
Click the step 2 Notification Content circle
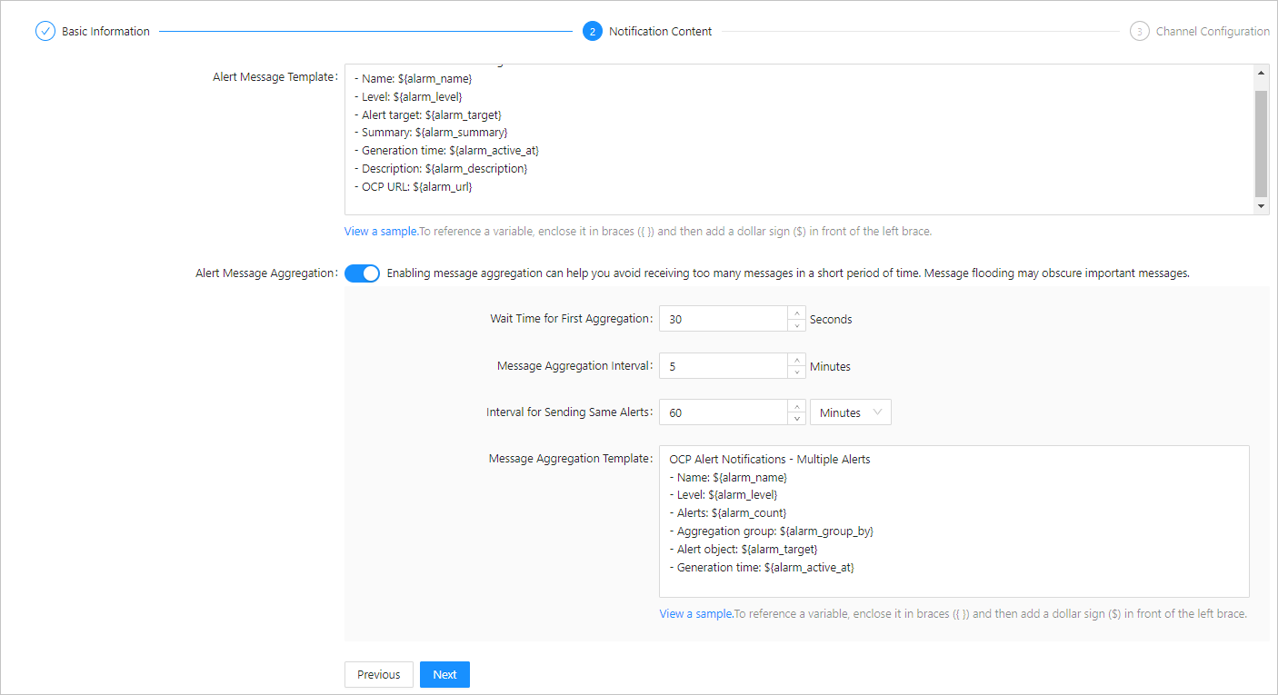(x=593, y=32)
